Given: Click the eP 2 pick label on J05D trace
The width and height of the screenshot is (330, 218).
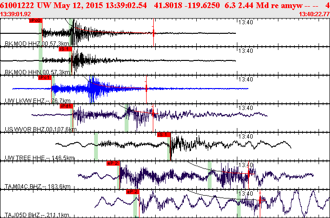Looking at the screenshot, I should click(x=133, y=192).
